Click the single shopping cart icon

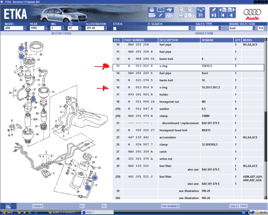tap(201, 15)
